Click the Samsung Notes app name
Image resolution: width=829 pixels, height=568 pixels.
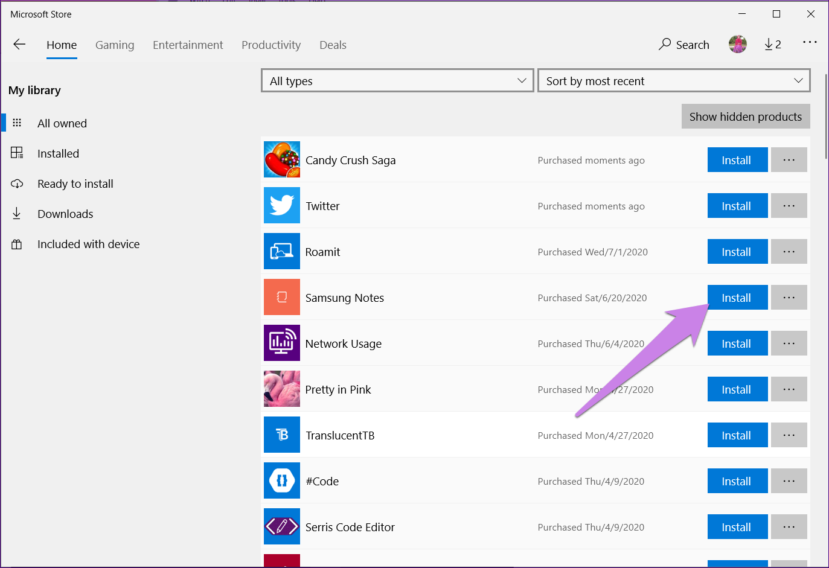click(x=344, y=298)
